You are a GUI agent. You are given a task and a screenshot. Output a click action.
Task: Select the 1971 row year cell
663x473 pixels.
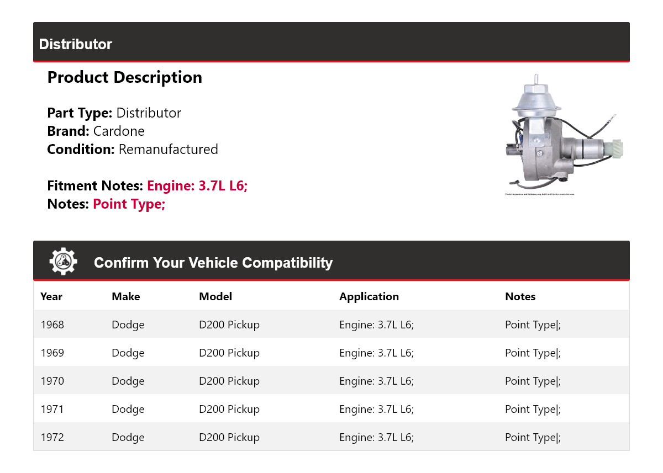click(52, 409)
